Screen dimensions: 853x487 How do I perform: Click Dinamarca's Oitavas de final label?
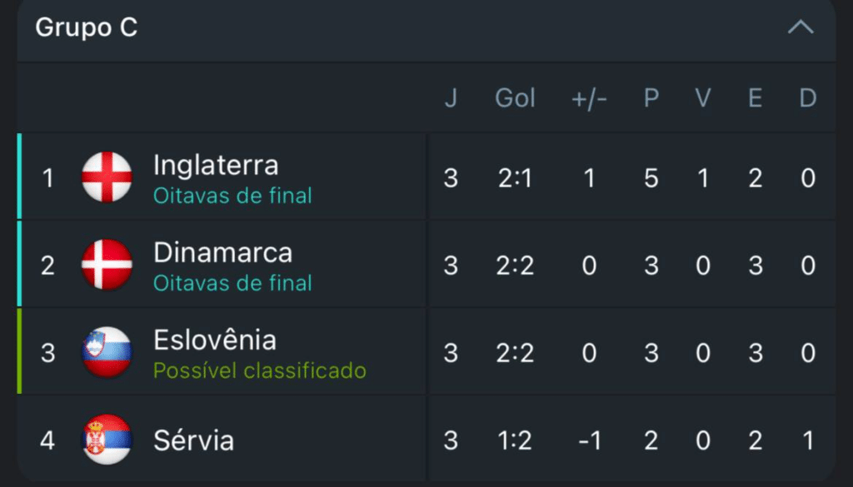(x=232, y=283)
